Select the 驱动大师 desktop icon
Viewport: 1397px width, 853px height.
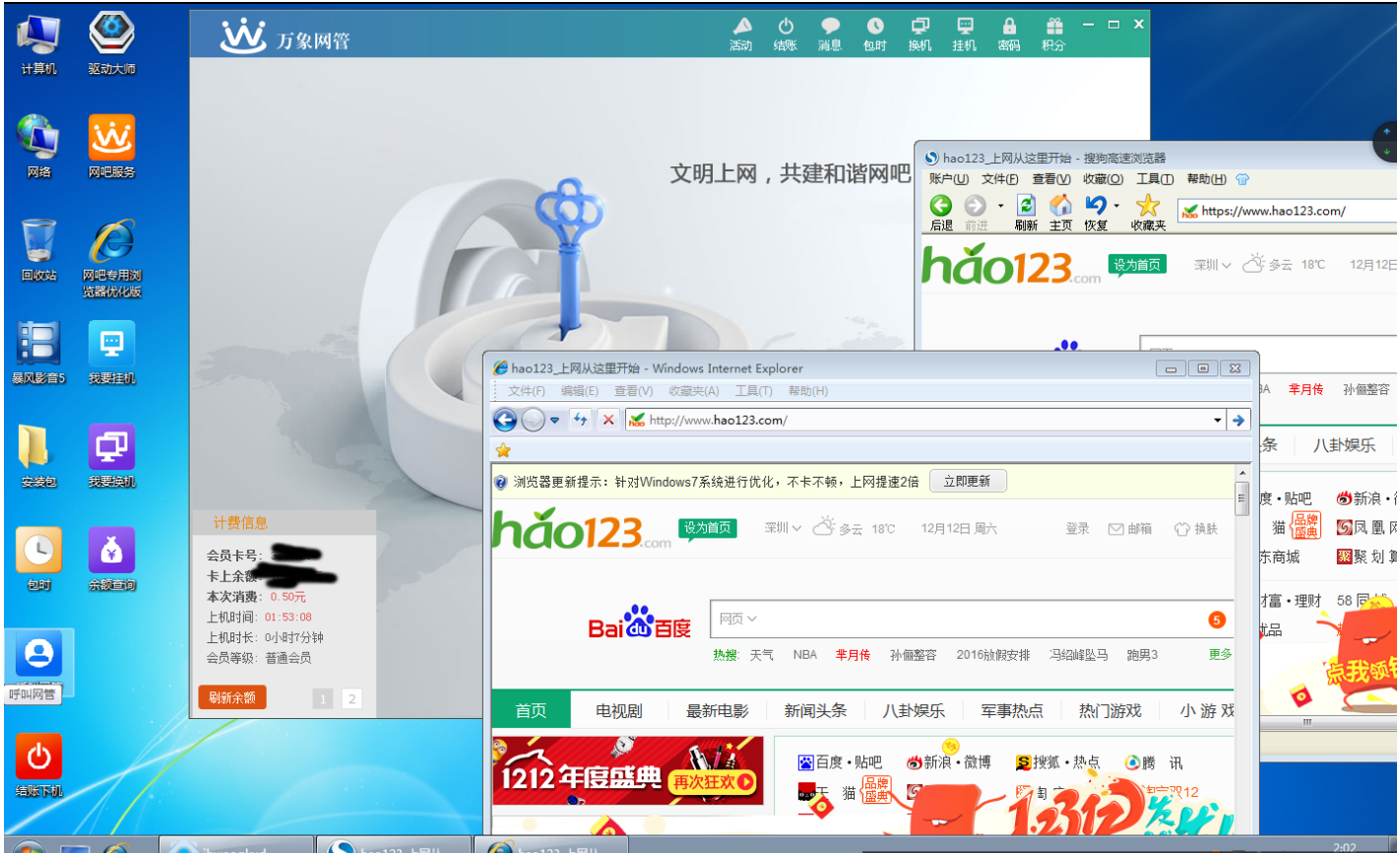tap(111, 43)
